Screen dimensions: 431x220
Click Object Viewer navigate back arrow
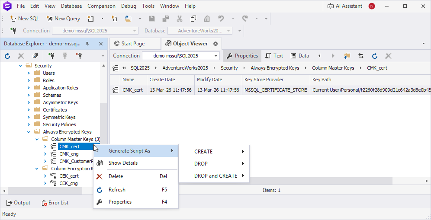tap(319, 56)
